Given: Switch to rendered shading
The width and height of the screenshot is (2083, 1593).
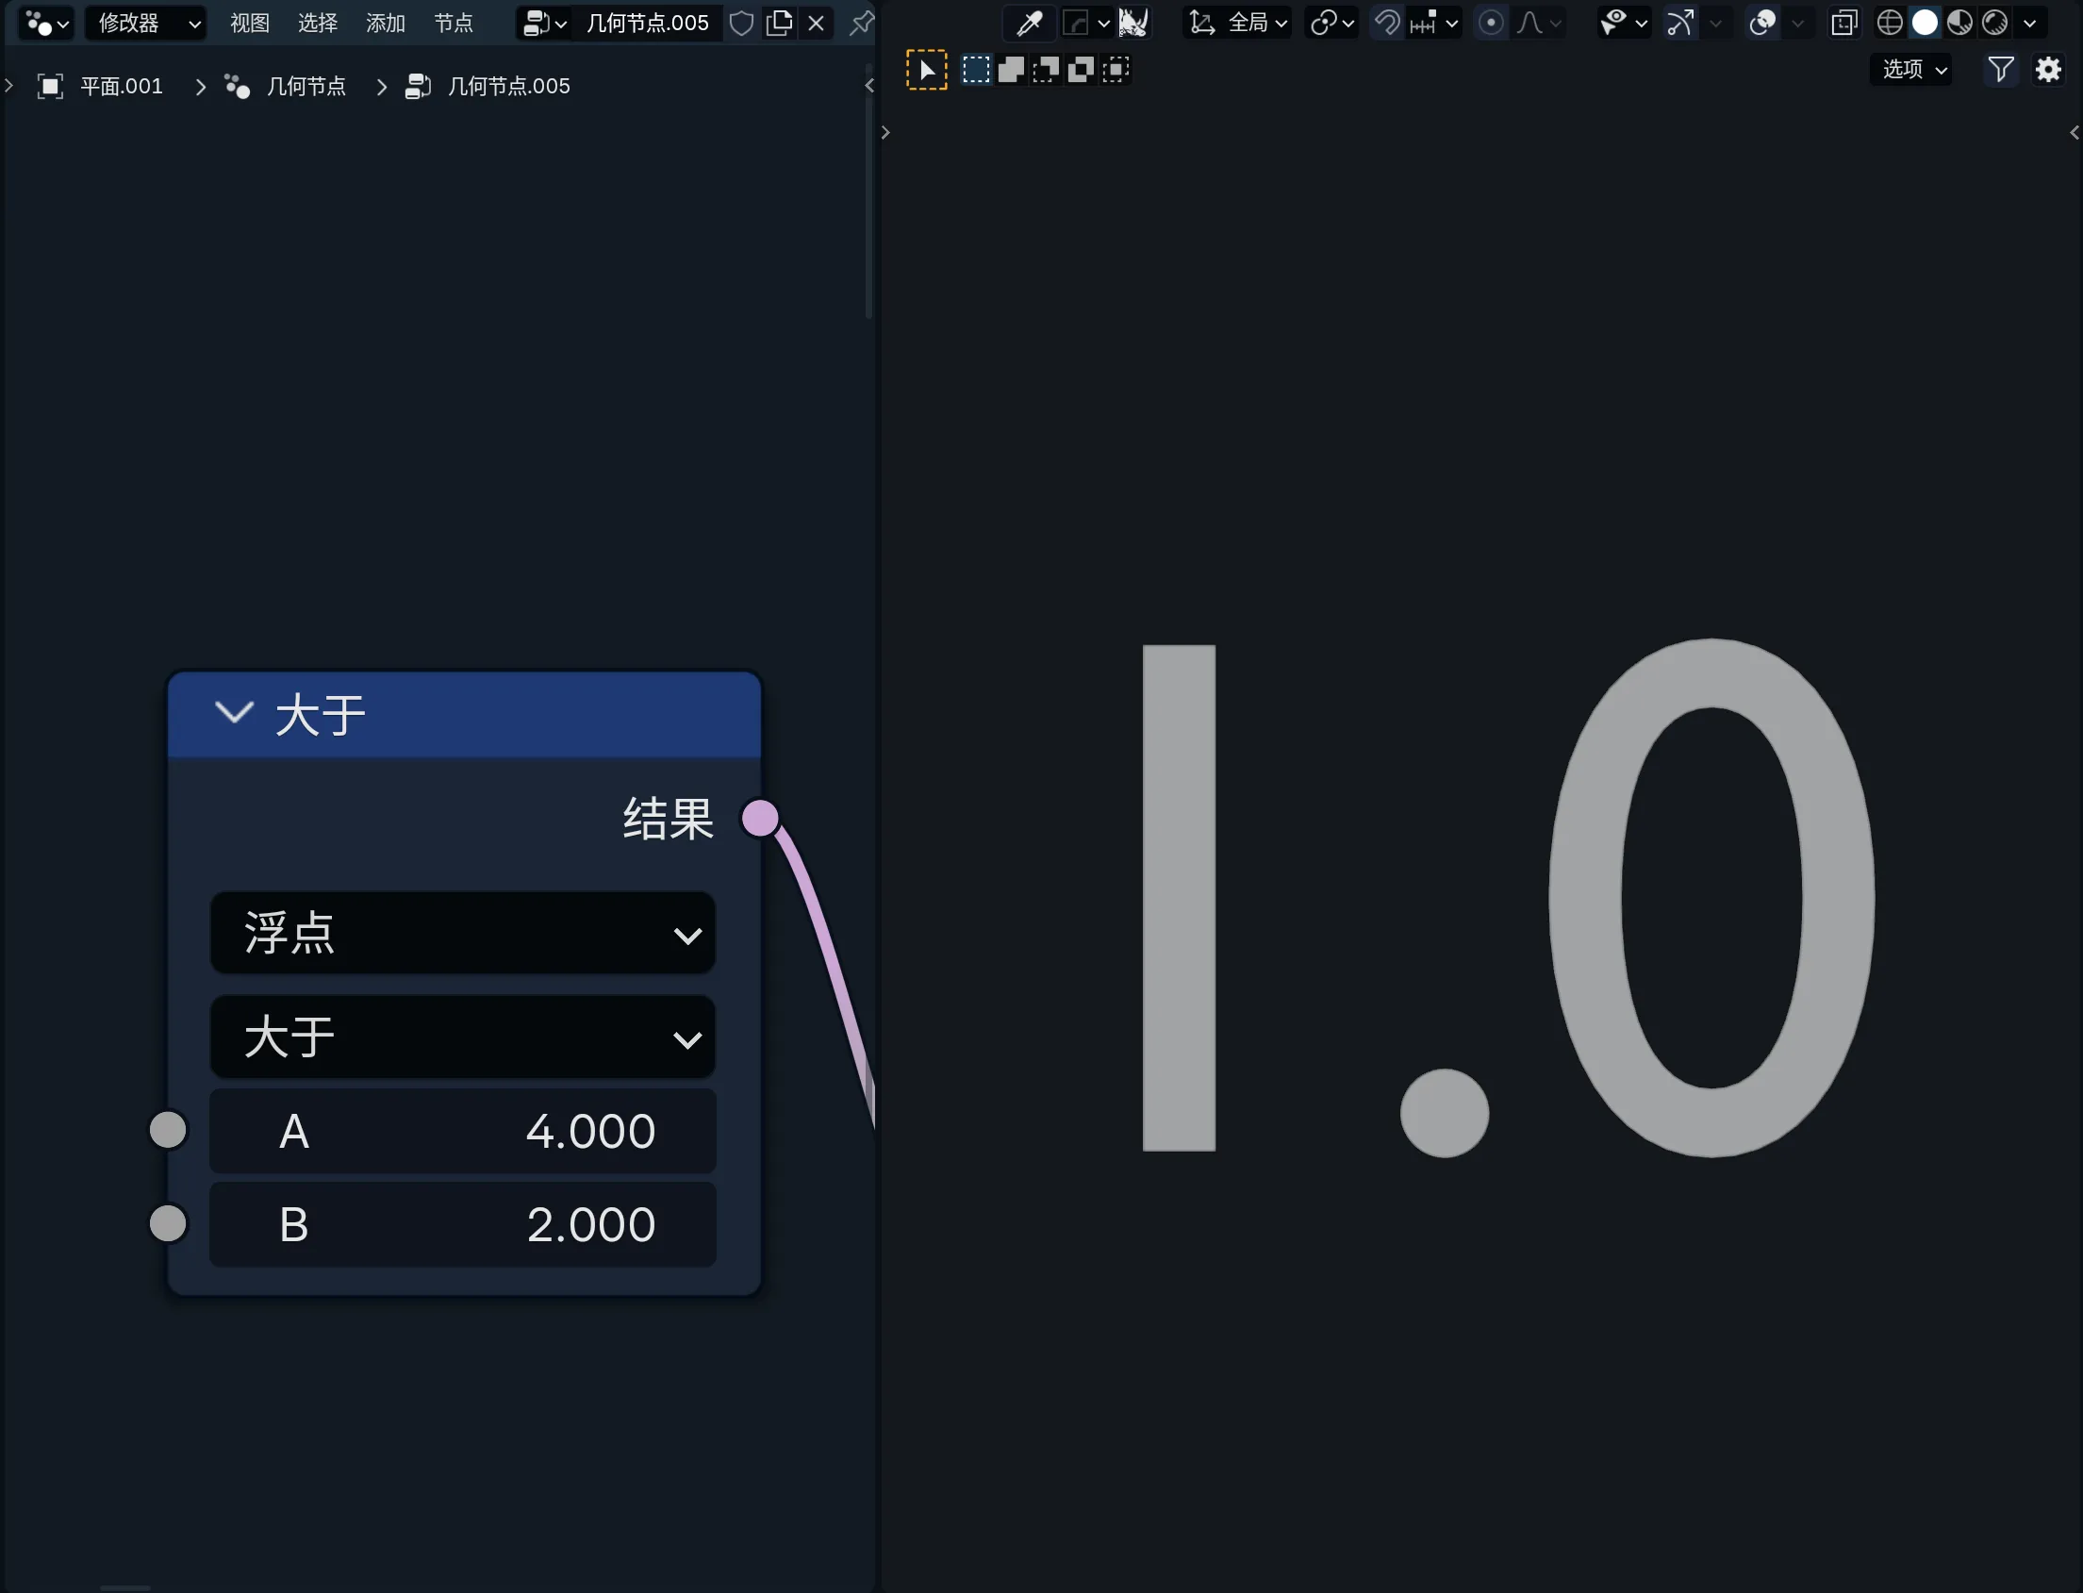Looking at the screenshot, I should (1994, 23).
